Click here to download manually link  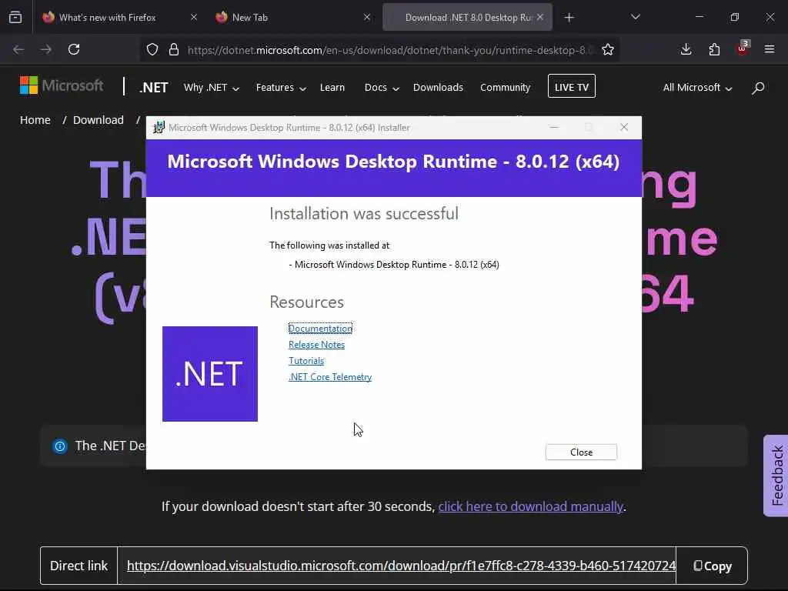pyautogui.click(x=531, y=506)
